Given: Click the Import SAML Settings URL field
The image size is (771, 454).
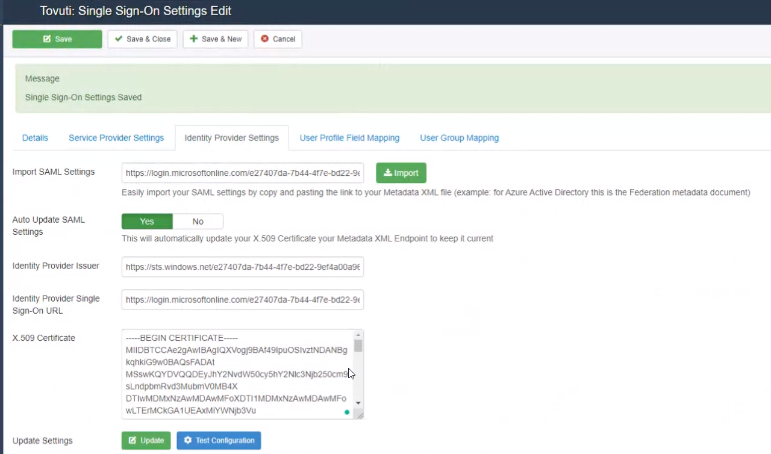Looking at the screenshot, I should coord(242,173).
